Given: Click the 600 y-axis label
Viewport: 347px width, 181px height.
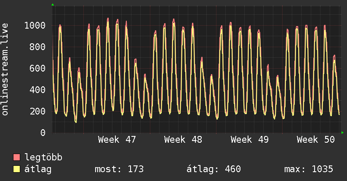Looking at the screenshot, I should (37, 68).
